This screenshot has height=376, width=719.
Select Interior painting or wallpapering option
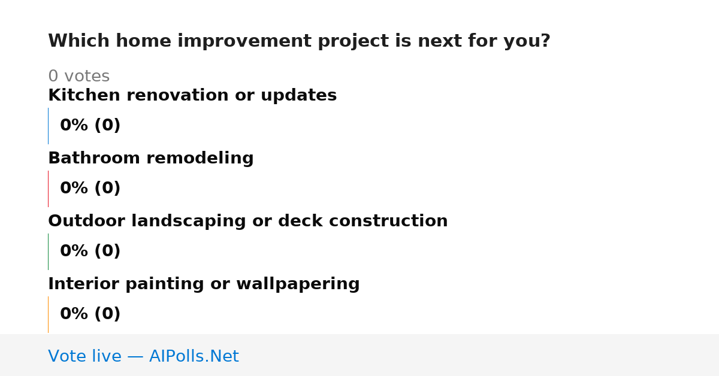[204, 284]
